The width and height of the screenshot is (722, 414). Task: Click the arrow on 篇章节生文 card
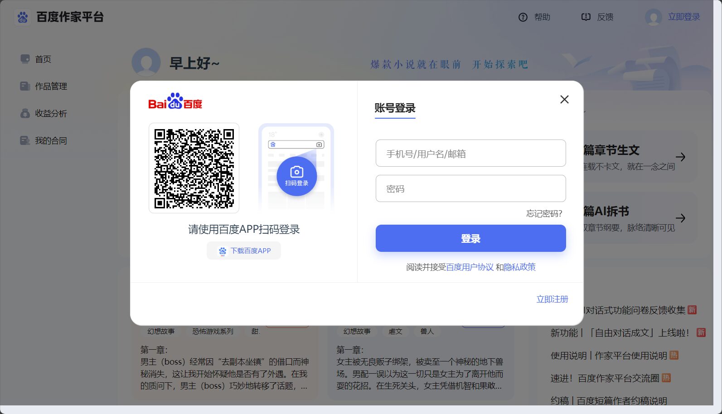680,157
